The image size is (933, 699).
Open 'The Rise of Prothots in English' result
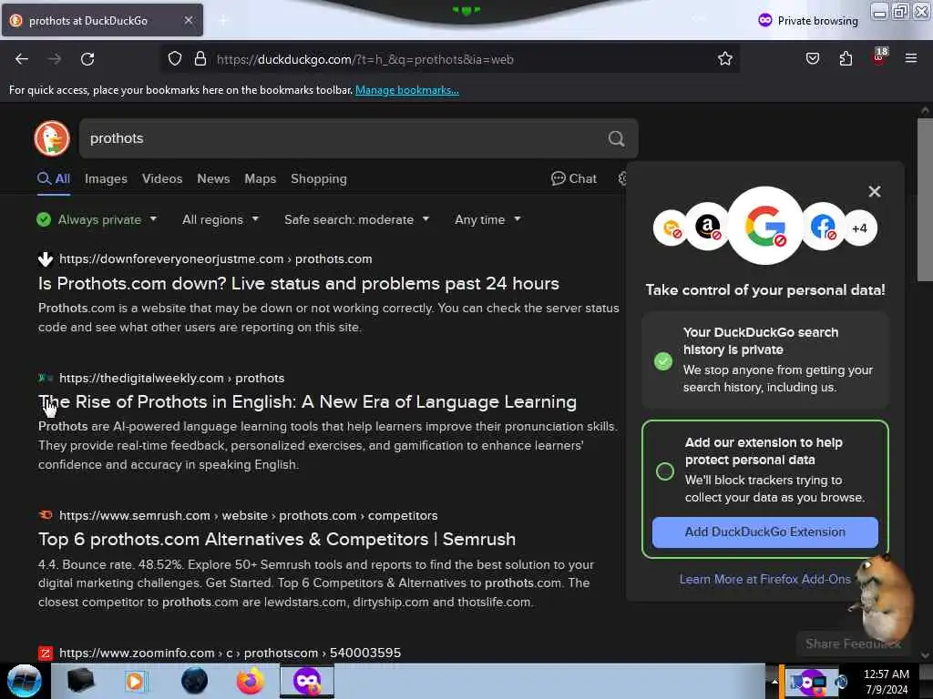[307, 401]
